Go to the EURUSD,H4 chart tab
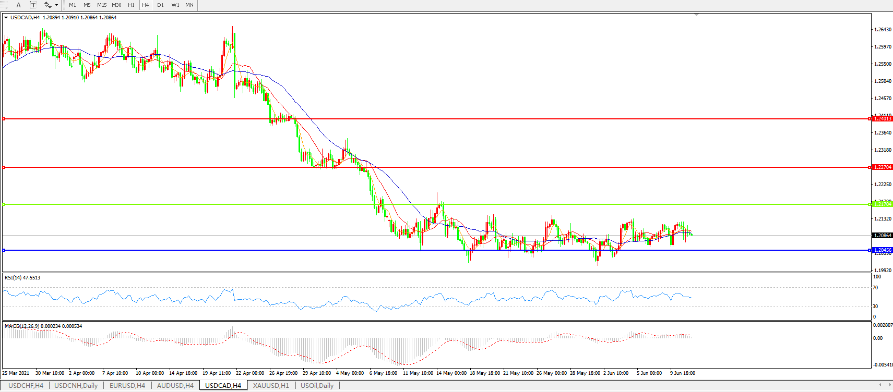 click(x=127, y=386)
